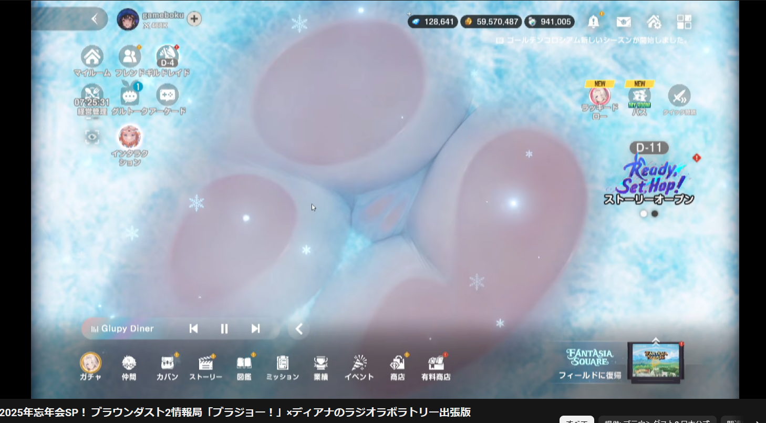
Task: Toggle the eye icon to hide UI
Action: [92, 137]
